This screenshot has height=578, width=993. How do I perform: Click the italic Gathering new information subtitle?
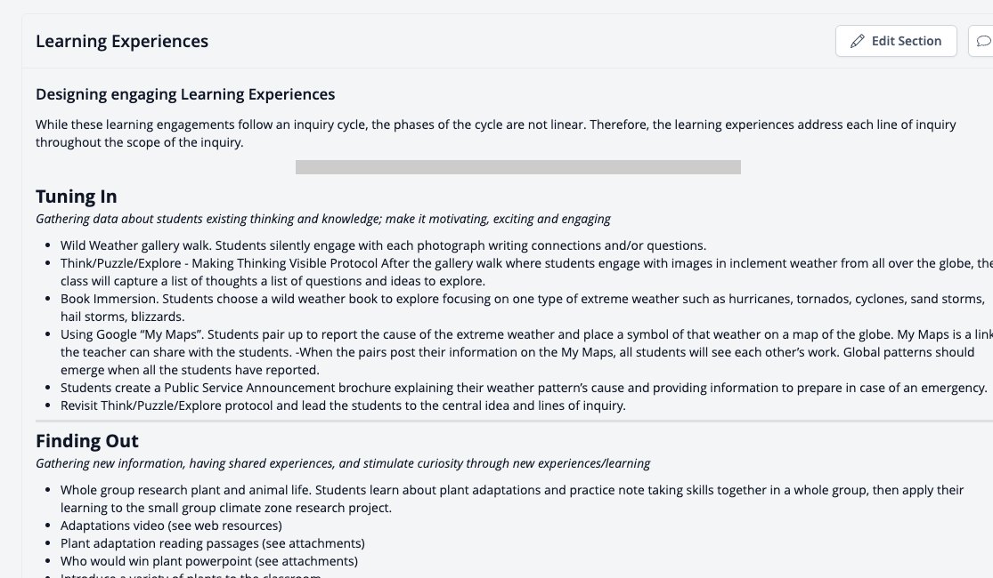343,463
